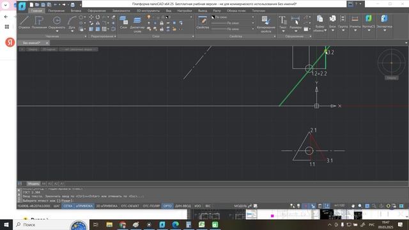
Task: Select the Окружность circle tool
Action: pyautogui.click(x=57, y=22)
